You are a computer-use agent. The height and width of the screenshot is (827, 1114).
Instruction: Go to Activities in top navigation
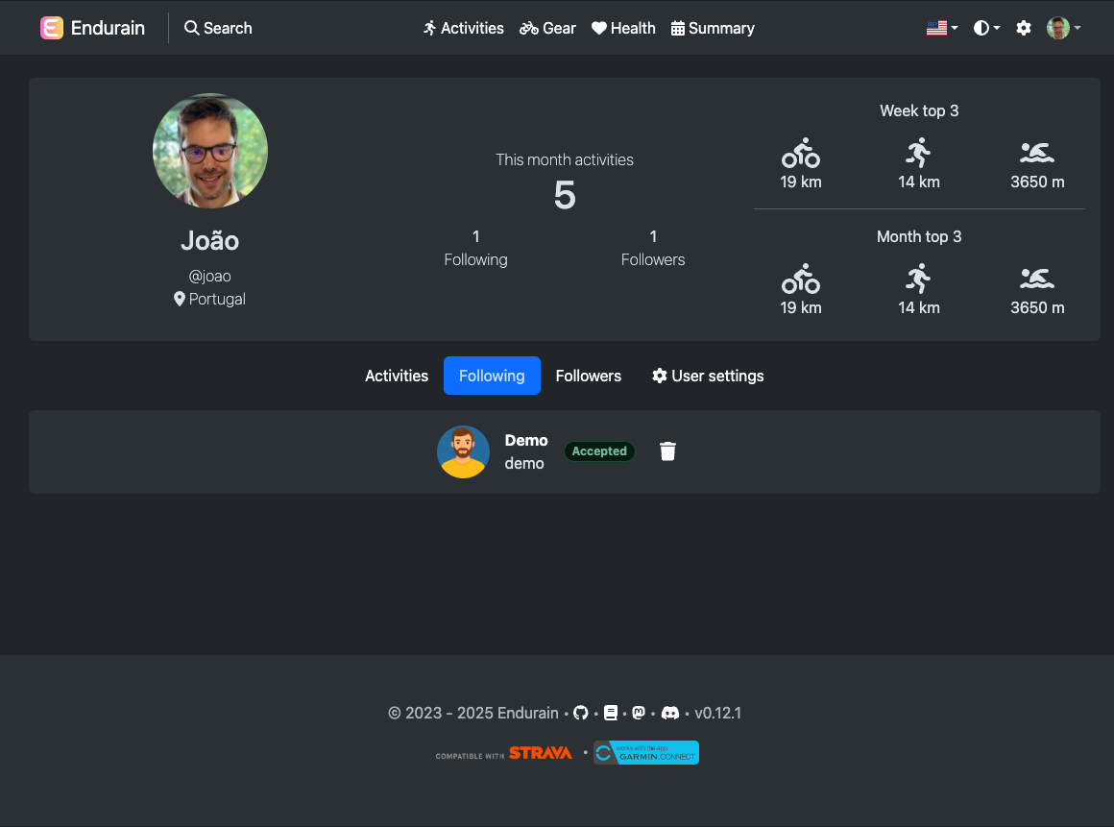click(x=463, y=28)
